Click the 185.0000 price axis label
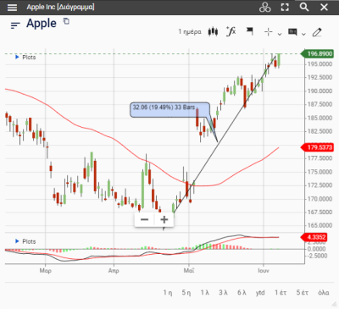This screenshot has width=339, height=309. coord(320,118)
